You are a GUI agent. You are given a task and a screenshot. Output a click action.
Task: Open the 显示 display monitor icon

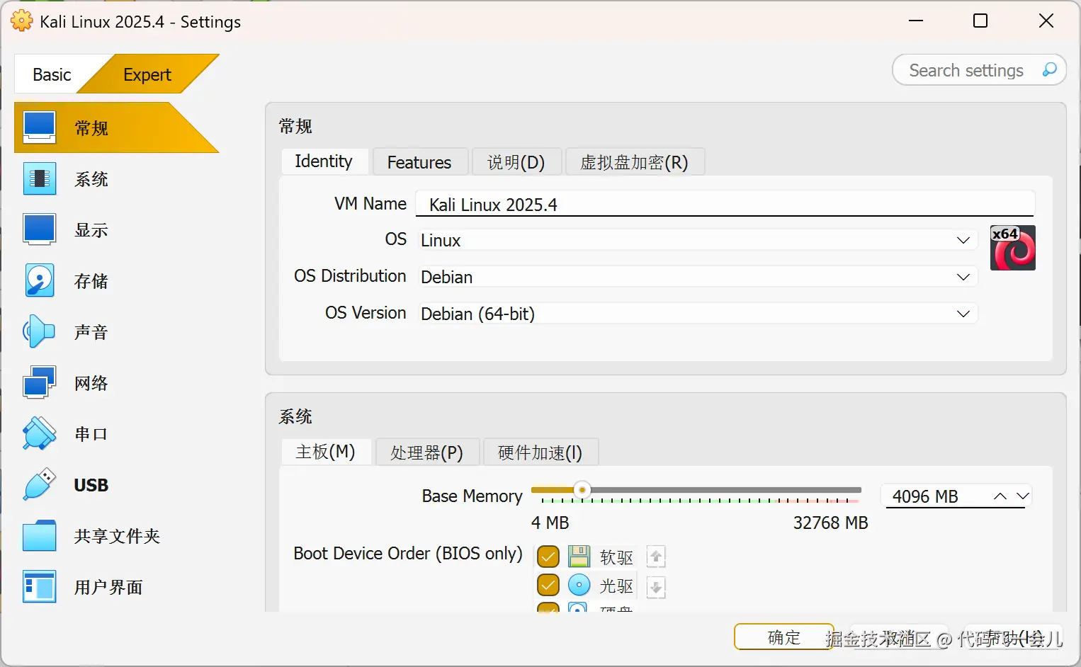point(39,229)
